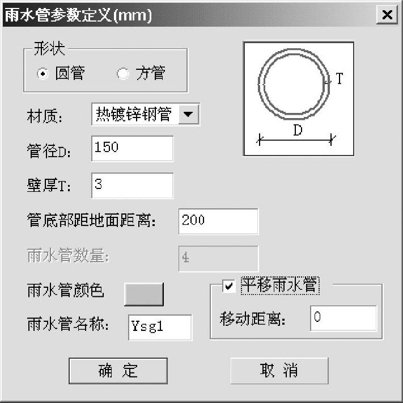Close the 雨水管参数定义 dialog with X
403x403 pixels.
(387, 15)
